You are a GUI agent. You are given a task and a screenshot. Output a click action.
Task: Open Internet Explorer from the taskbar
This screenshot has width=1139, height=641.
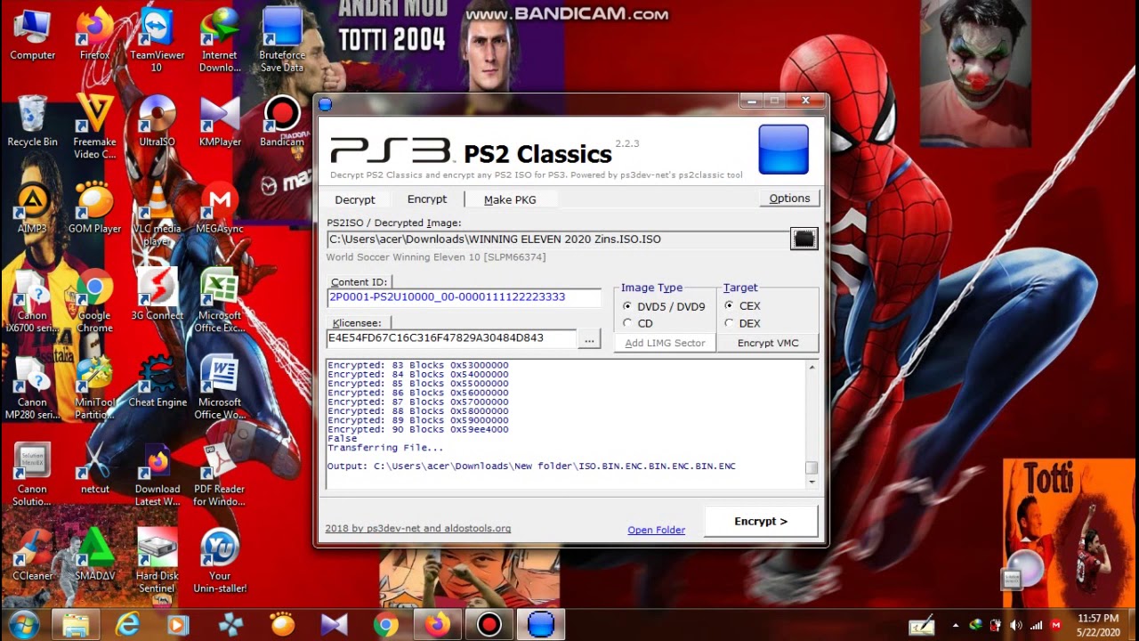(127, 624)
